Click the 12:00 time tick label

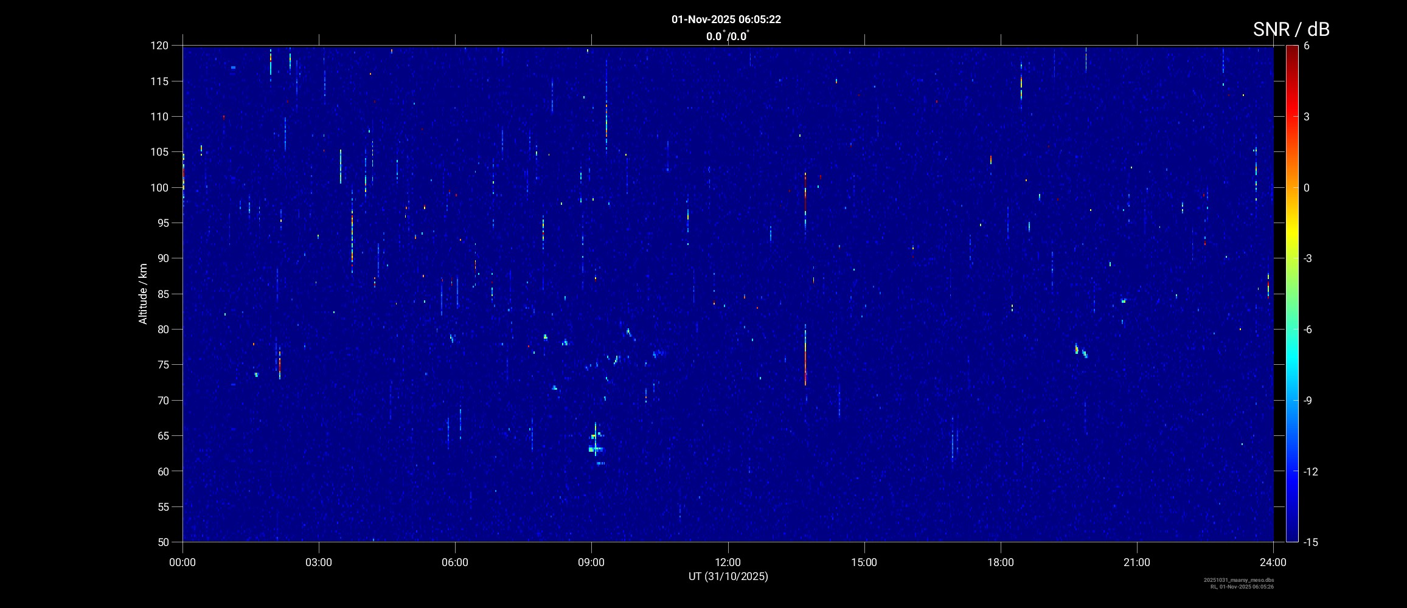click(728, 562)
